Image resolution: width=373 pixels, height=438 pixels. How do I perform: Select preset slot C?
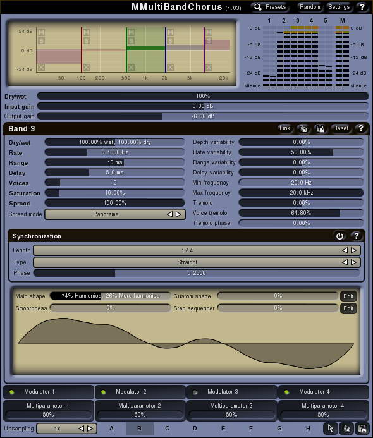click(x=167, y=429)
